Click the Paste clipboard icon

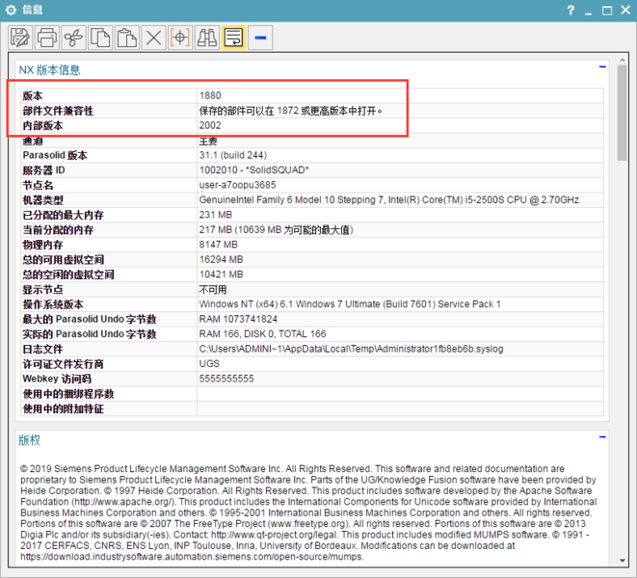tap(126, 38)
